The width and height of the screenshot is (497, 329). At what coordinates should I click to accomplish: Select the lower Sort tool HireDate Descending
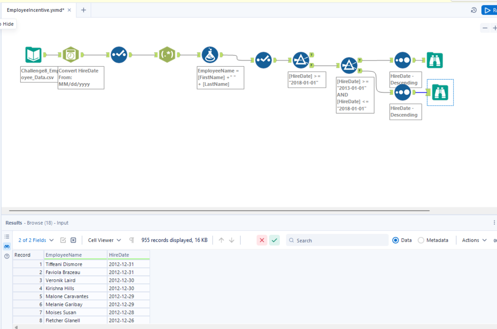point(402,92)
